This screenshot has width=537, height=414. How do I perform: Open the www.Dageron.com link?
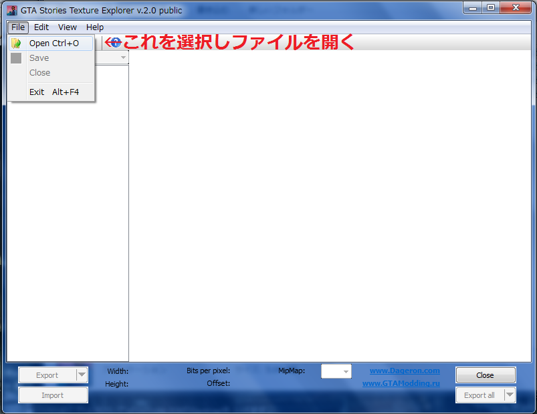point(405,371)
